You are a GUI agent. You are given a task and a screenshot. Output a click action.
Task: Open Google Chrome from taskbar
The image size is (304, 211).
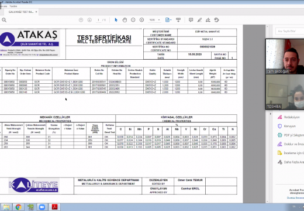click(x=19, y=207)
